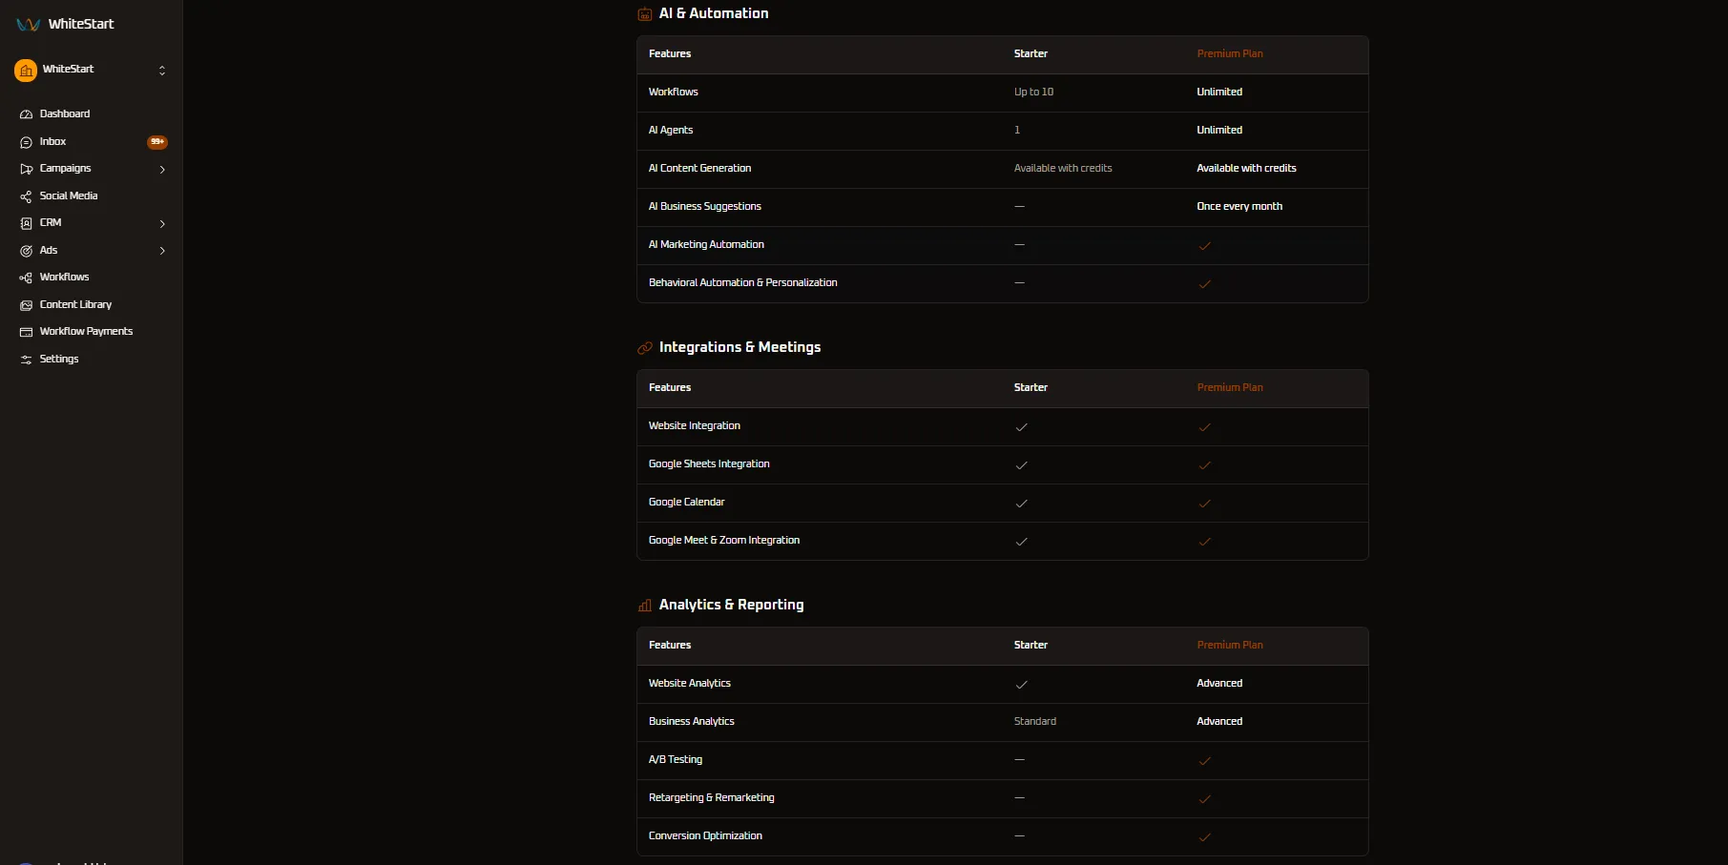Click the Social Media share icon
Image resolution: width=1728 pixels, height=865 pixels.
(x=27, y=196)
